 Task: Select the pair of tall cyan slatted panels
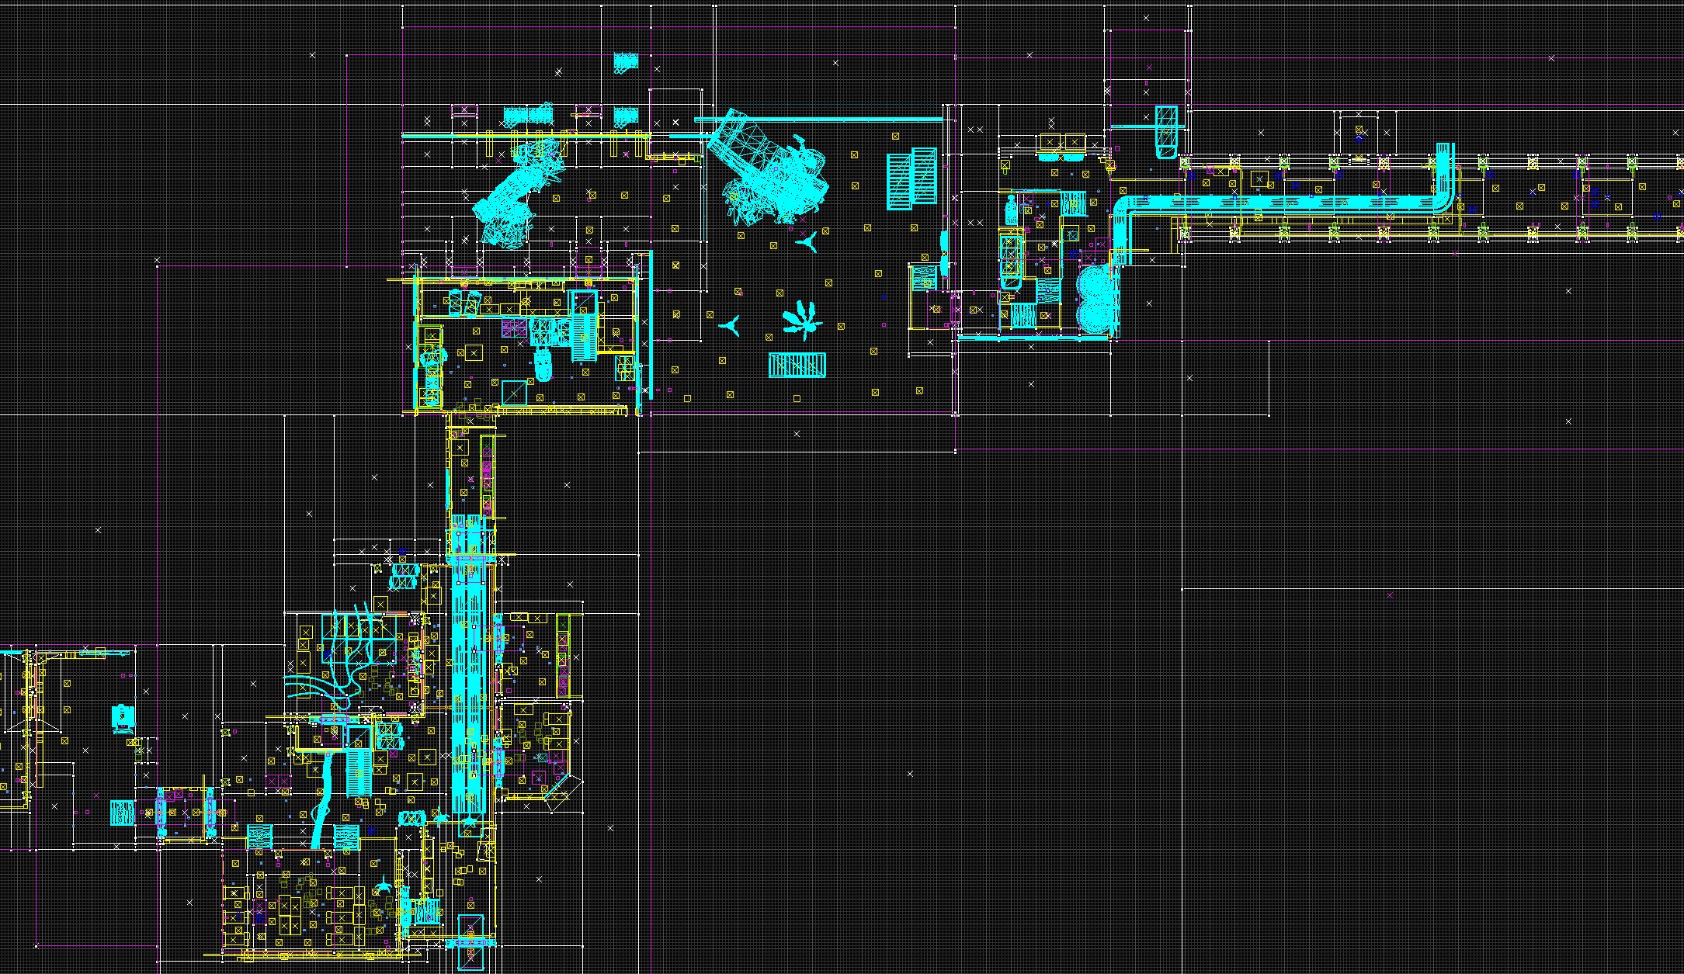pos(912,180)
